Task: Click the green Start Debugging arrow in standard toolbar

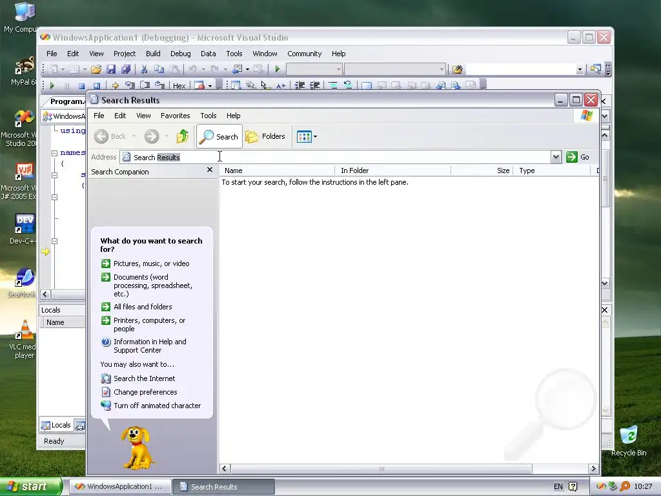Action: coord(278,69)
